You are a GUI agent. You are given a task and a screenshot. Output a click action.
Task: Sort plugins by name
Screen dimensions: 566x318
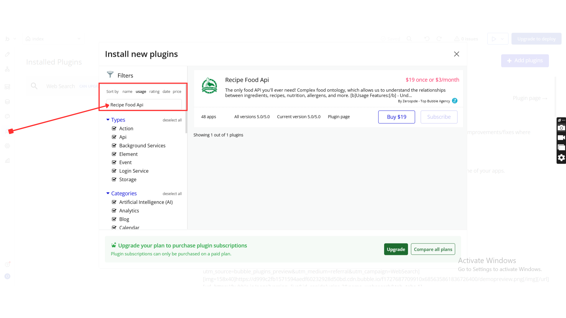point(127,92)
